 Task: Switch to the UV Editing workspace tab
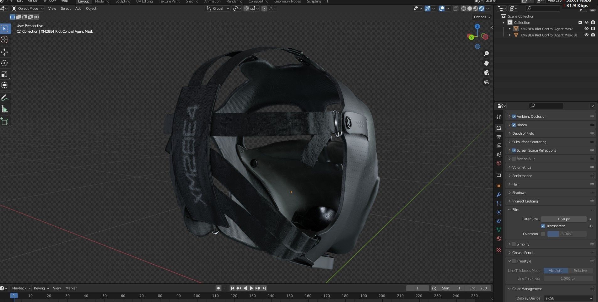144,2
